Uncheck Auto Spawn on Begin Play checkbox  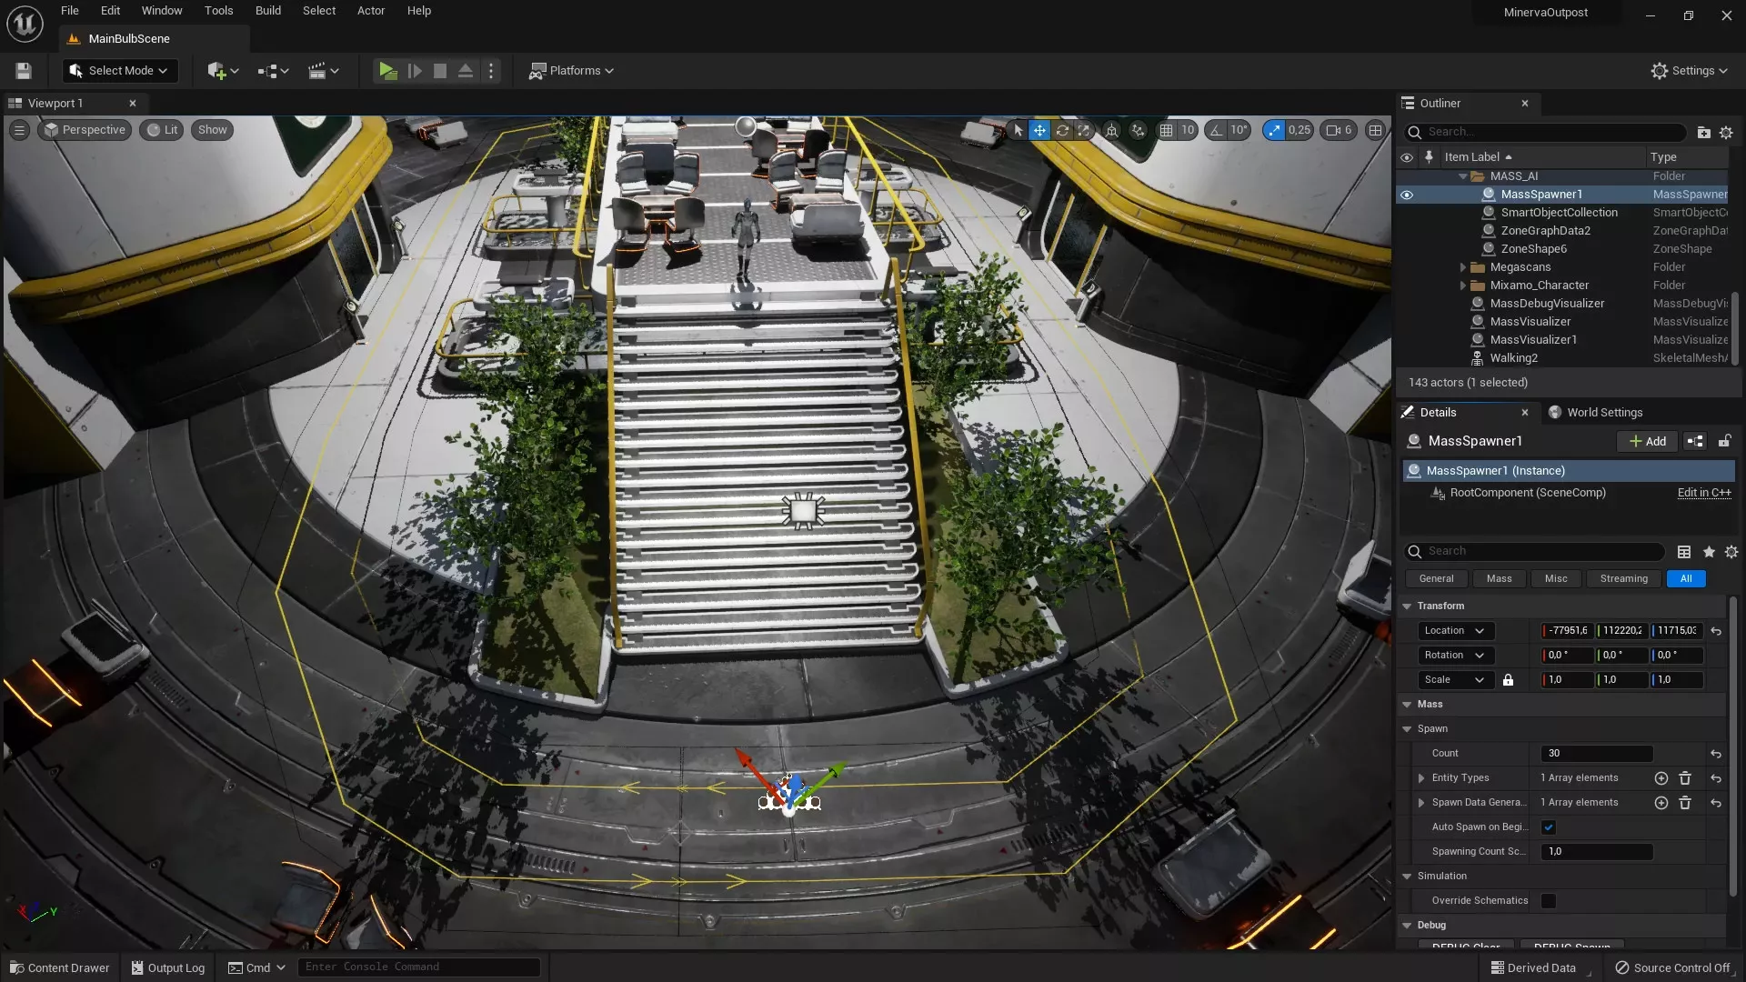click(1549, 827)
